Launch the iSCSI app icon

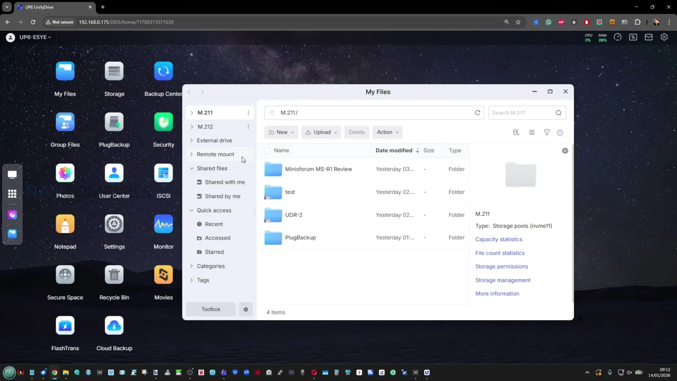click(163, 173)
